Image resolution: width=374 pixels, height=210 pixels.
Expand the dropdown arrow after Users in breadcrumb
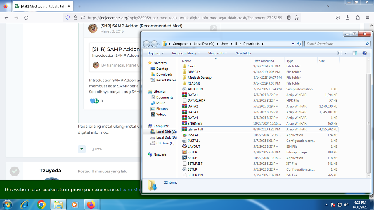tap(232, 44)
